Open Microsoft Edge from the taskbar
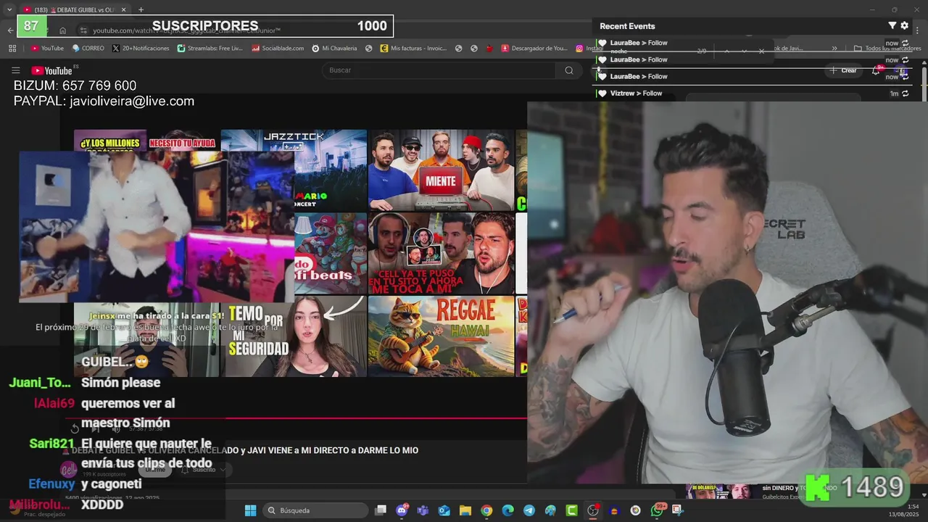Image resolution: width=928 pixels, height=522 pixels. pos(507,510)
